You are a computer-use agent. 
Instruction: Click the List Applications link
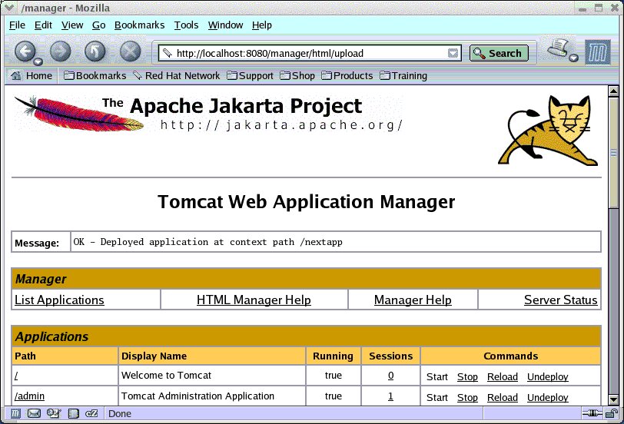point(59,300)
